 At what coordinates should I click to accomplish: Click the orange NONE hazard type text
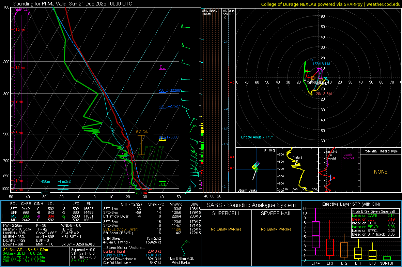[x=381, y=172]
